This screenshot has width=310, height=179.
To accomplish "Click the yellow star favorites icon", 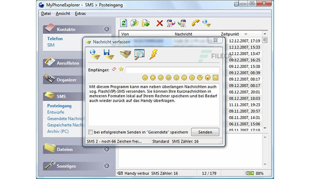I will 121,69.
